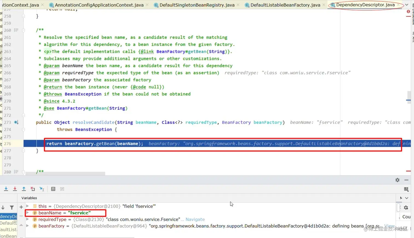The height and width of the screenshot is (238, 414).
Task: Click the BeansException throws clause on line 274
Action: [93, 129]
